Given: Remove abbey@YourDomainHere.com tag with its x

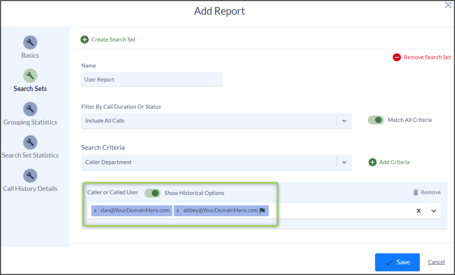Looking at the screenshot, I should pos(178,210).
